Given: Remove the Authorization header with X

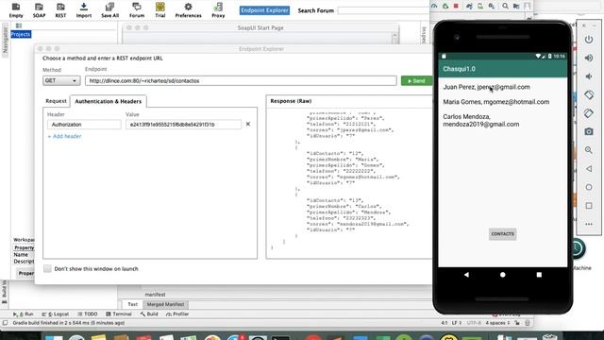Looking at the screenshot, I should pos(248,124).
